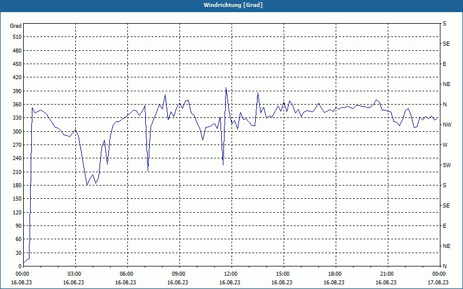The image size is (463, 289).
Task: Click the date label 17.08.23
Action: point(438,283)
